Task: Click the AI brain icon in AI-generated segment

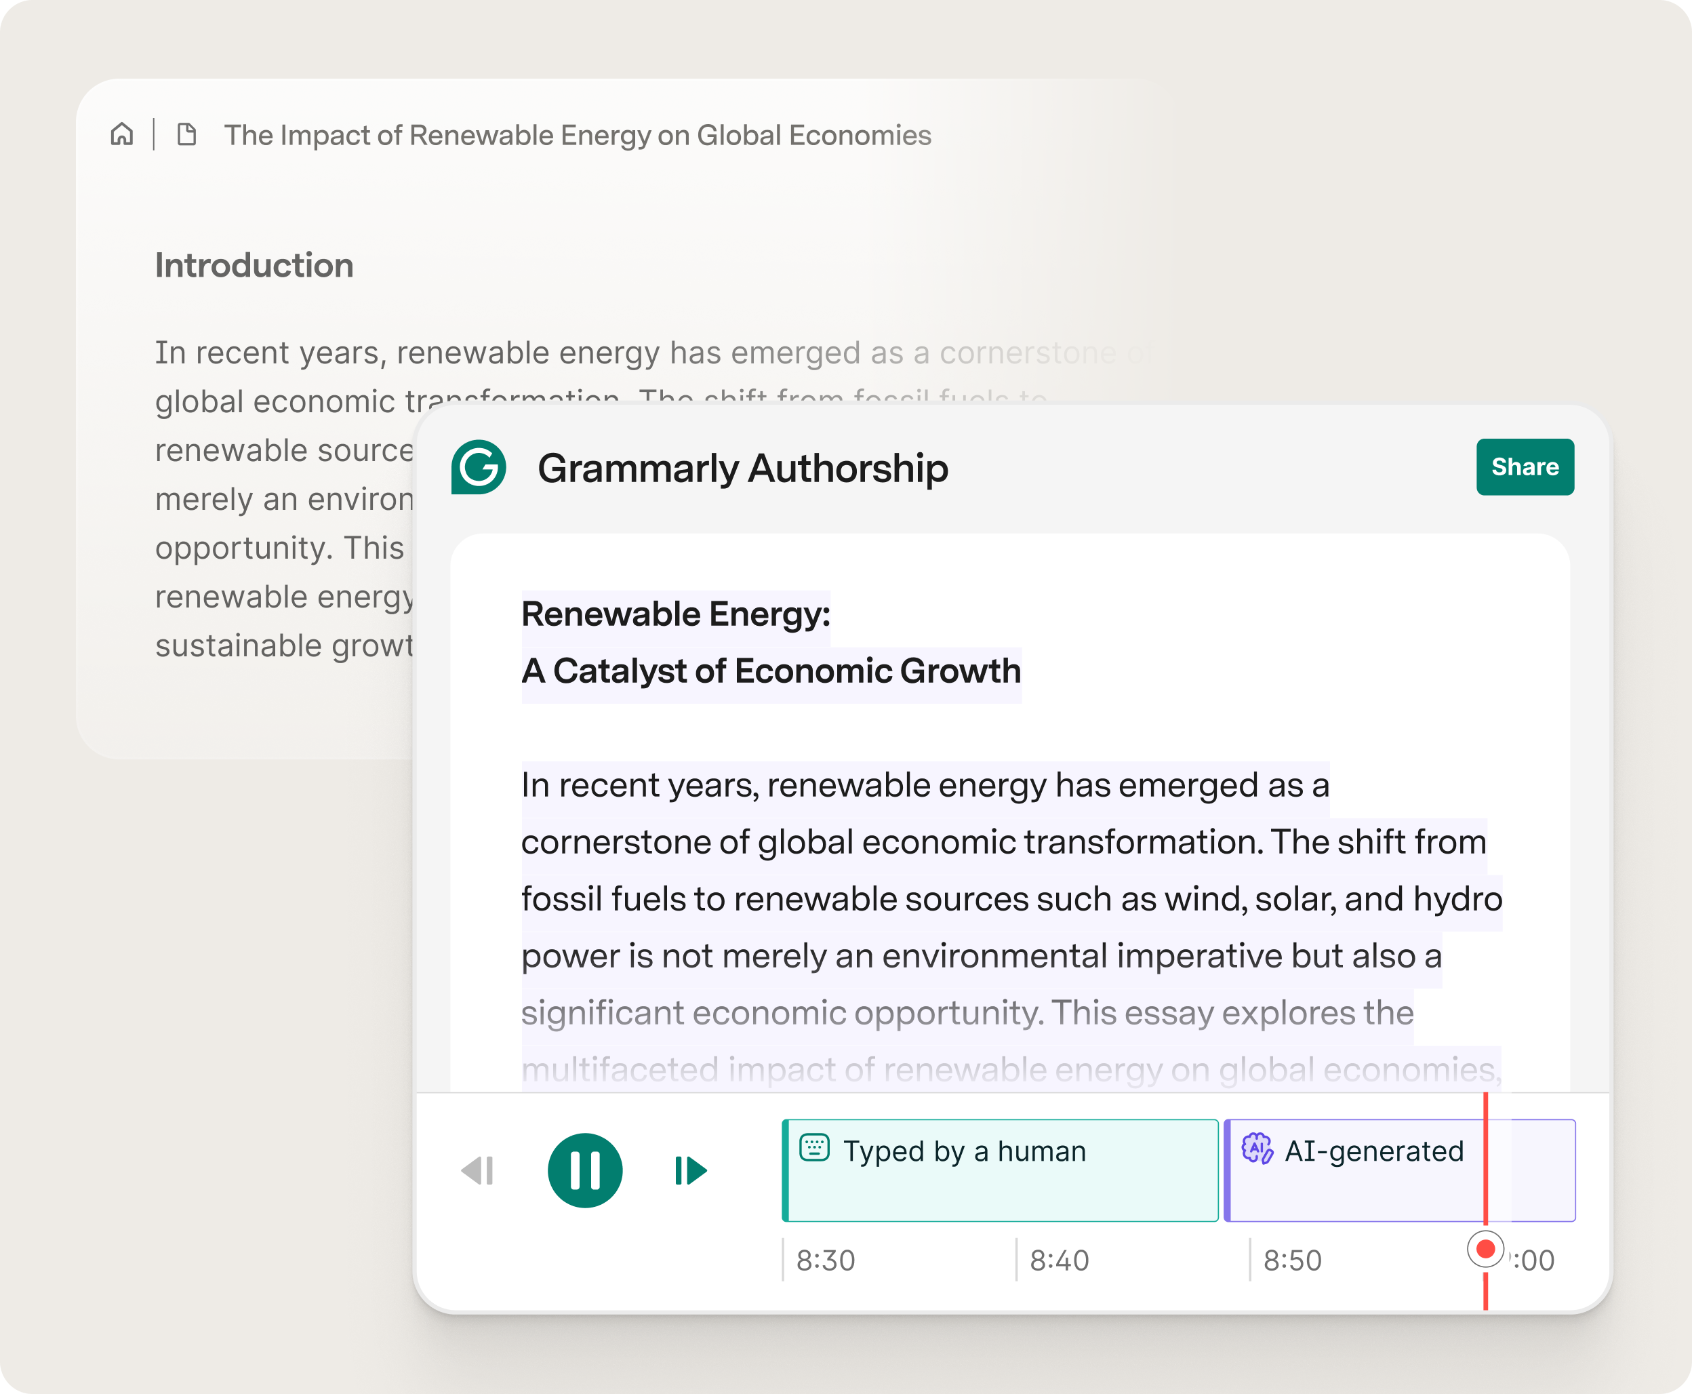Action: coord(1257,1149)
